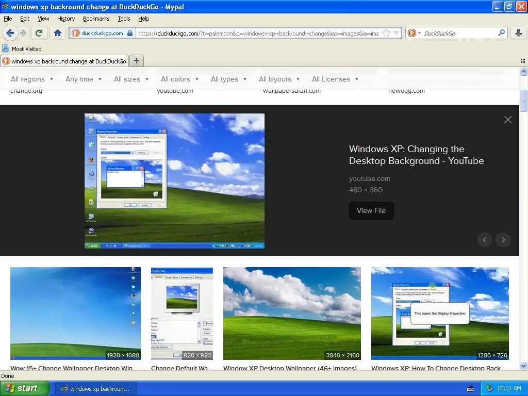Click the Wow 15+ Change Wallpaper Desktop caption
The width and height of the screenshot is (528, 396).
(x=71, y=368)
